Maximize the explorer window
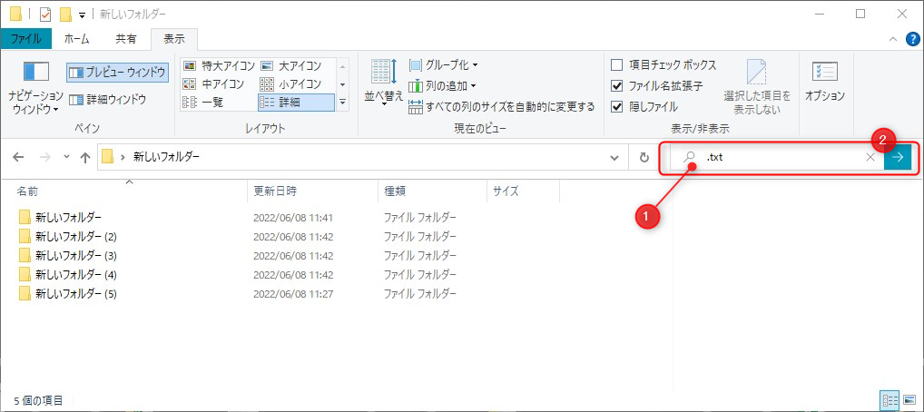This screenshot has height=412, width=924. click(x=860, y=14)
